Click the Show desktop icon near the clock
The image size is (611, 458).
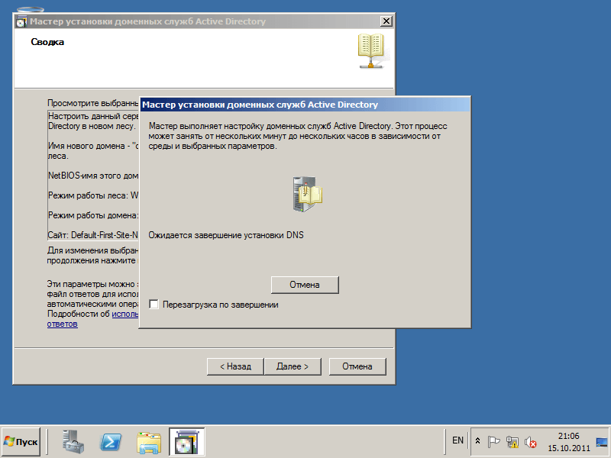601,442
